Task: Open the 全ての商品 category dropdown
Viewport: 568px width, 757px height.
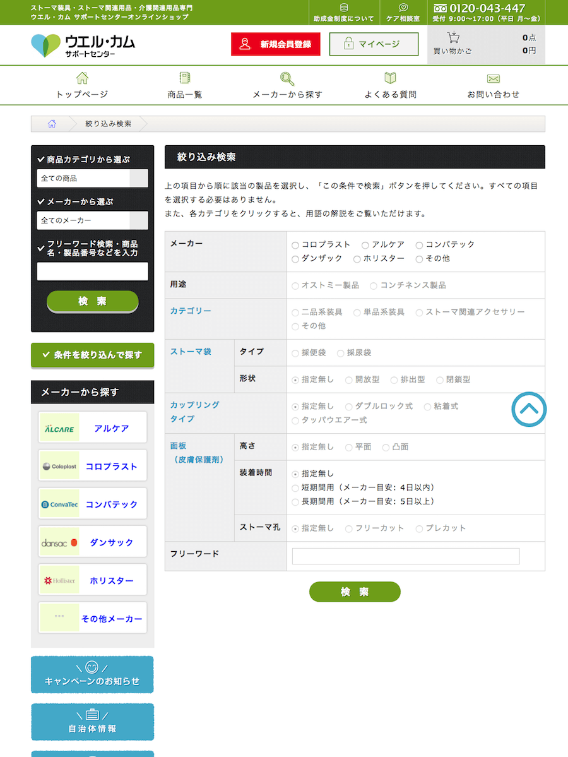Action: pos(93,178)
